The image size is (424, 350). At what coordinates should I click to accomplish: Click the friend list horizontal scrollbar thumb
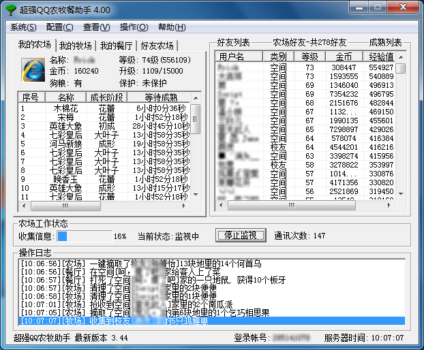292,206
